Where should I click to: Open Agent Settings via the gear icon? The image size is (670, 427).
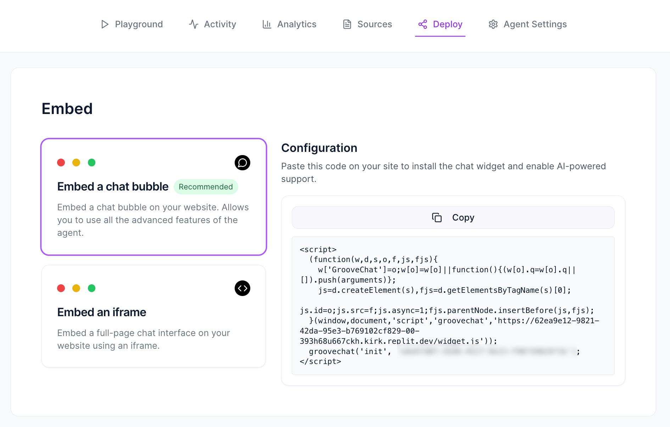pos(493,24)
